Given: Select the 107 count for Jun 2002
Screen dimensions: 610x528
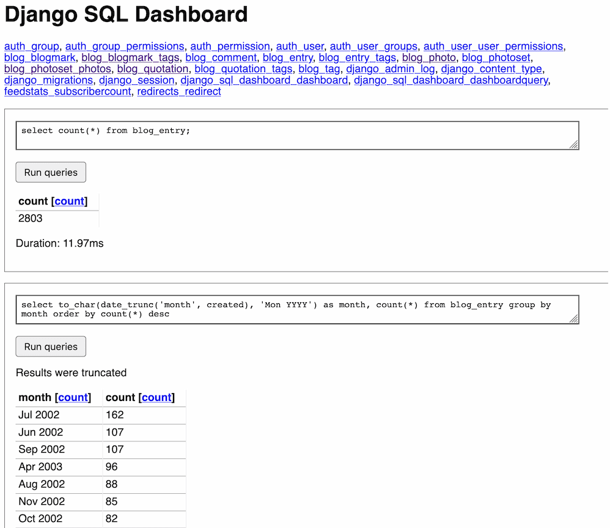Looking at the screenshot, I should (x=144, y=432).
